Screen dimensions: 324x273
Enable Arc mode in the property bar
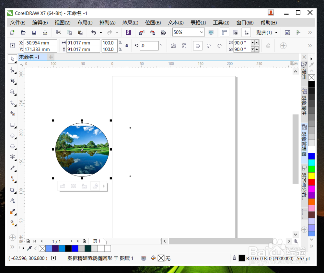pos(219,46)
